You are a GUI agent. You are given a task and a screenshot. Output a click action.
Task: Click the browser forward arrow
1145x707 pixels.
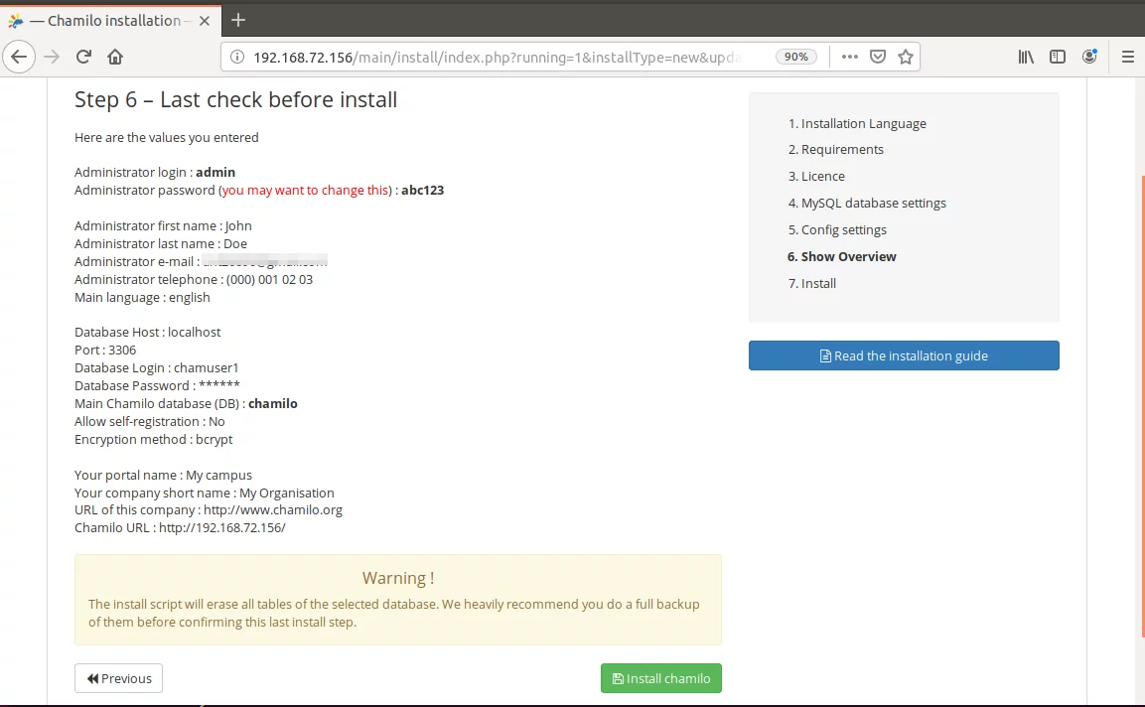pyautogui.click(x=51, y=57)
